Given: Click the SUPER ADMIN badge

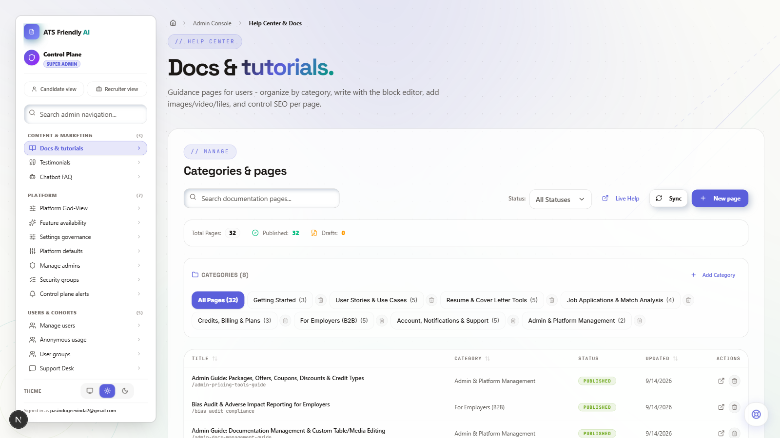Looking at the screenshot, I should point(62,64).
